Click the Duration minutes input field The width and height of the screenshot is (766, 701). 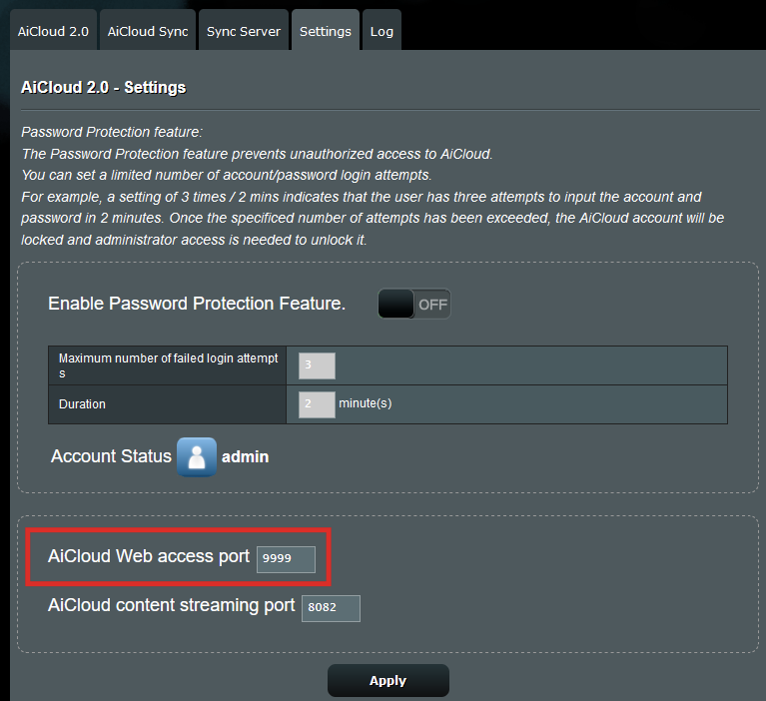[x=317, y=404]
